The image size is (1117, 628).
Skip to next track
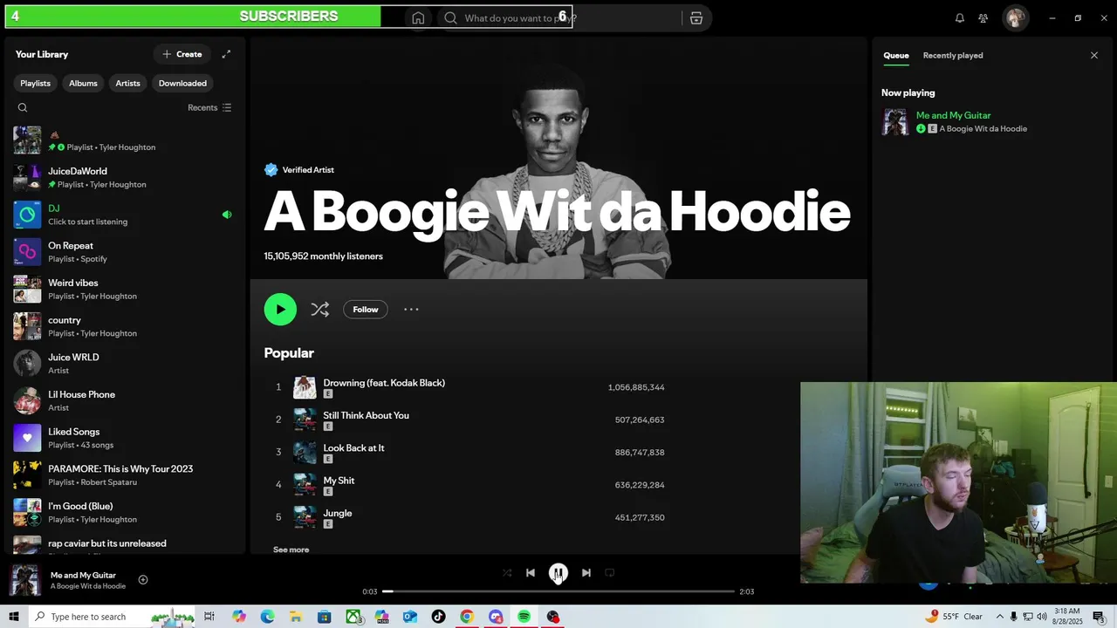586,572
